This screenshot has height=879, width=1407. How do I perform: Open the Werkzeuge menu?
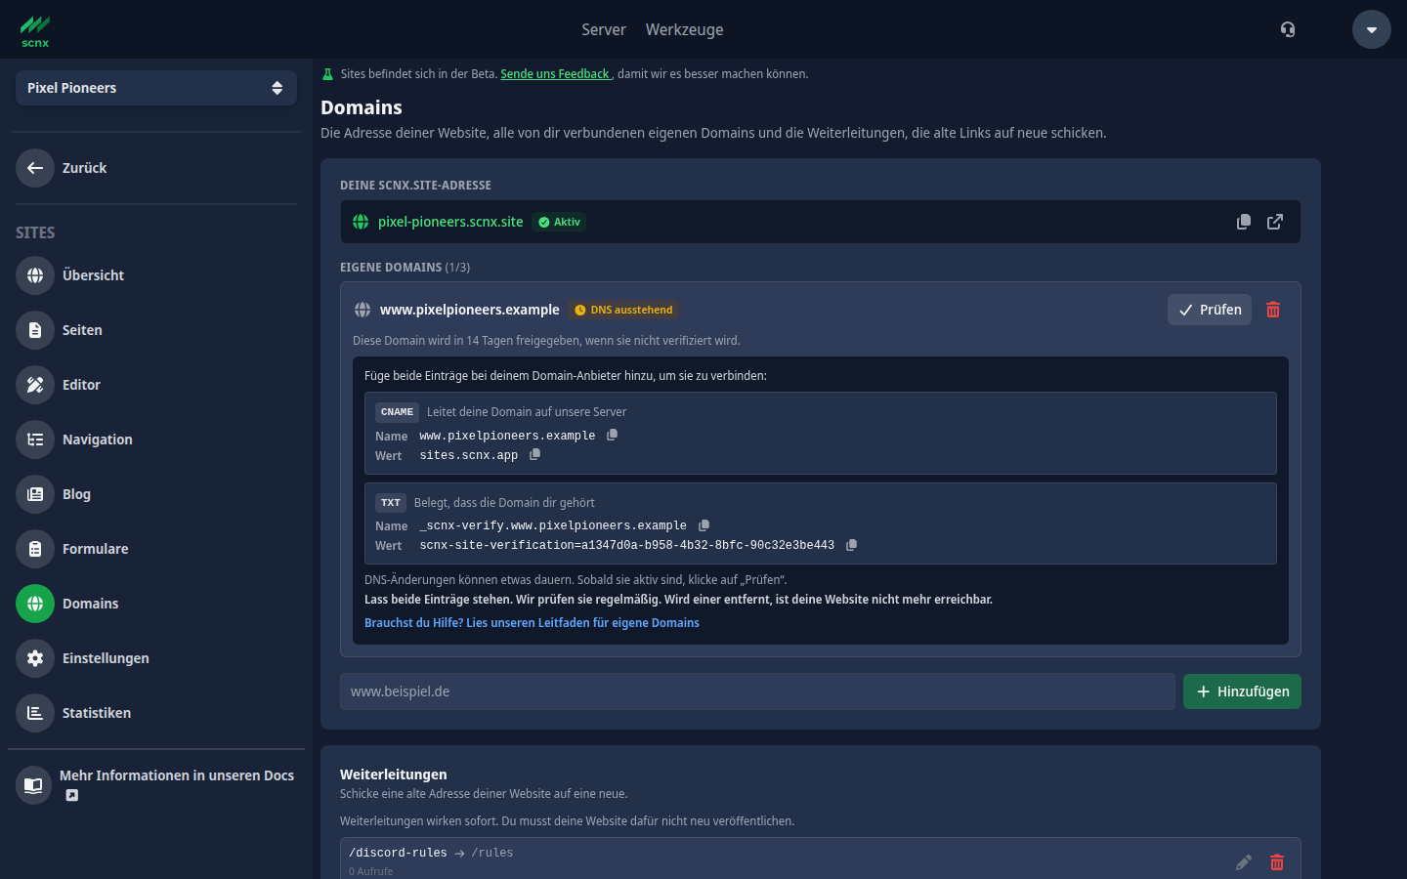coord(684,29)
